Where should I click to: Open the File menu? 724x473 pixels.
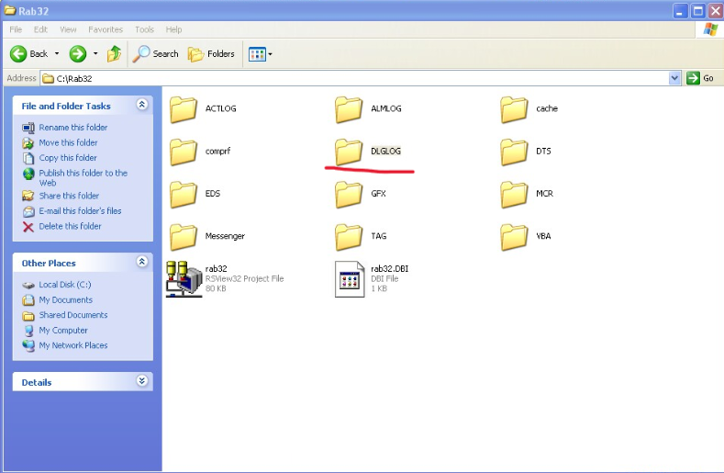16,29
